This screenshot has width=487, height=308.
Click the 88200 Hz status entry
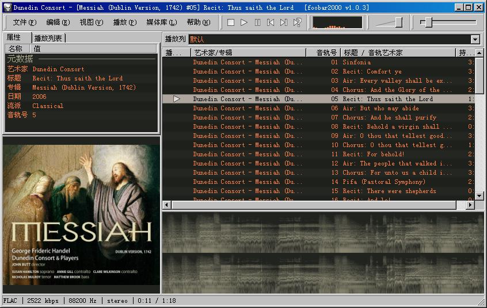click(82, 301)
